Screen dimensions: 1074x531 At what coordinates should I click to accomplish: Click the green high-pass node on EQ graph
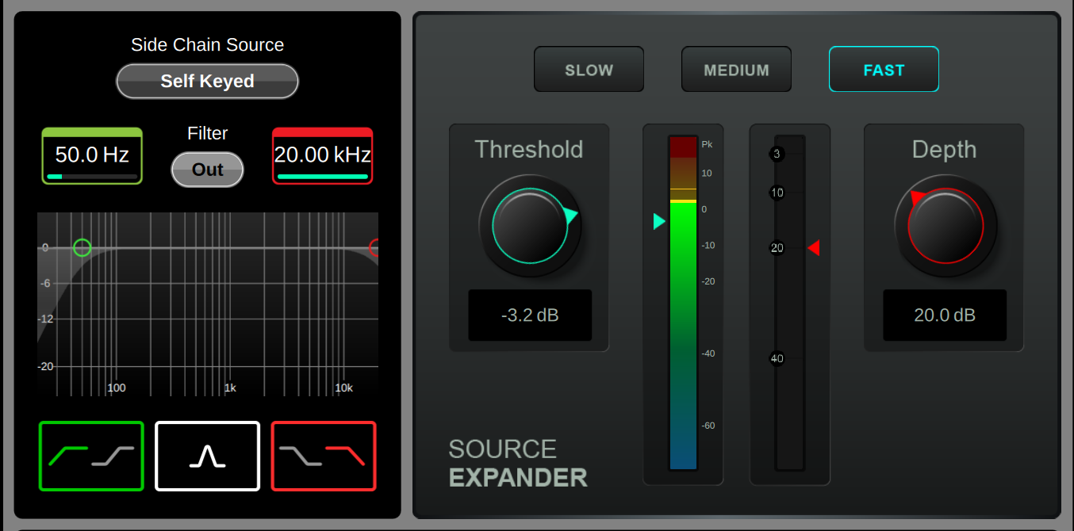tap(82, 247)
